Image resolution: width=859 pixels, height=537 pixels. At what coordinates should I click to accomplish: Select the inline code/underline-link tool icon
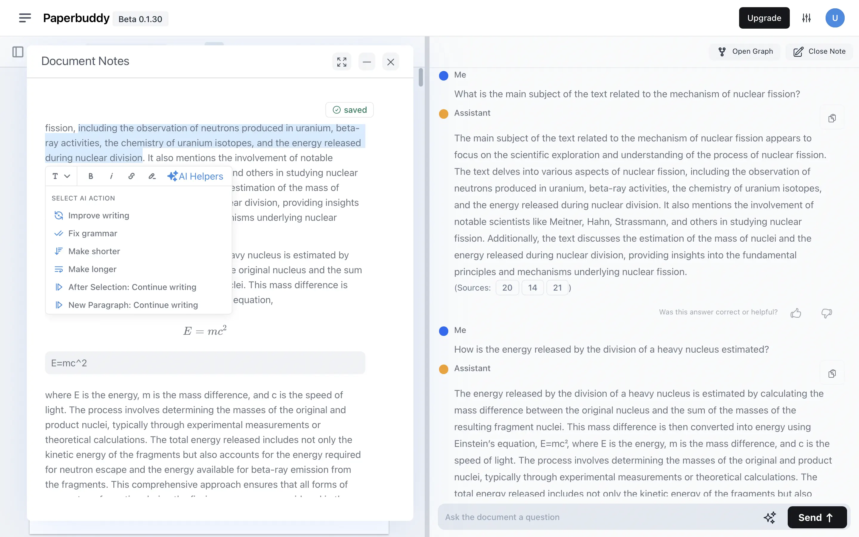tap(152, 176)
